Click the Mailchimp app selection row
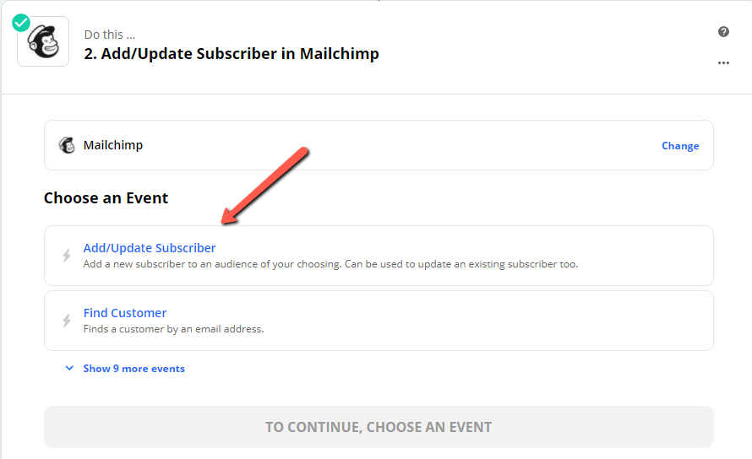The image size is (752, 459). tap(379, 145)
